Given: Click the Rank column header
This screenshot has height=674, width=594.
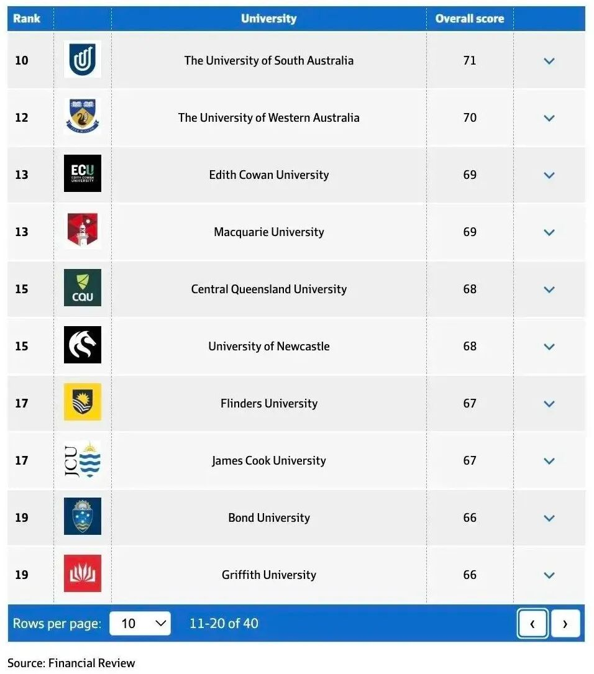Looking at the screenshot, I should click(x=27, y=19).
